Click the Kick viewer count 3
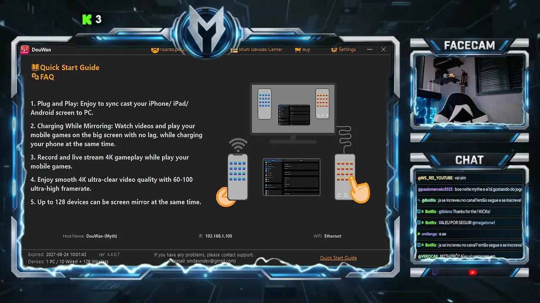Viewport: 540px width, 303px height. pos(98,19)
